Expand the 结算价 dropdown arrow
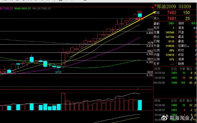Viewport: 197px width, 123px height. coord(188,46)
